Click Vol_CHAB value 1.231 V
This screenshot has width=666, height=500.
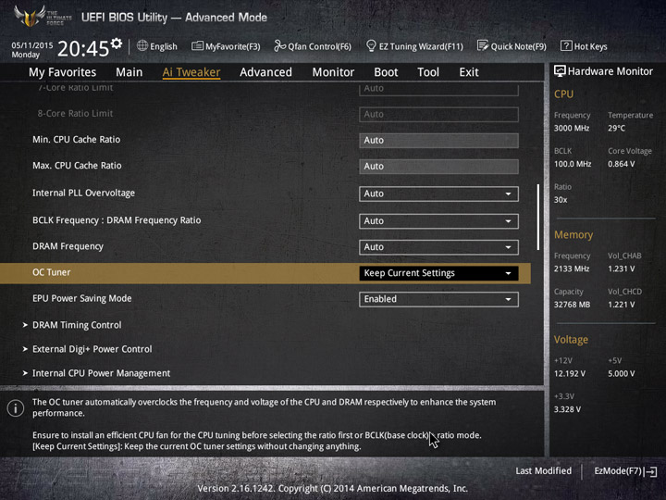tap(622, 269)
